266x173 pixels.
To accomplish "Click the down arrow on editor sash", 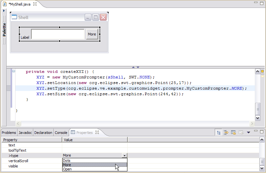I will point(138,67).
